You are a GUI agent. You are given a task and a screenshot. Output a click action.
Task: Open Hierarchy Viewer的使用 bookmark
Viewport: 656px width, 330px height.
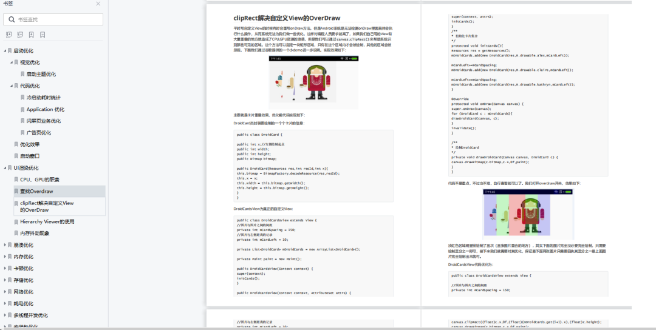[47, 221]
